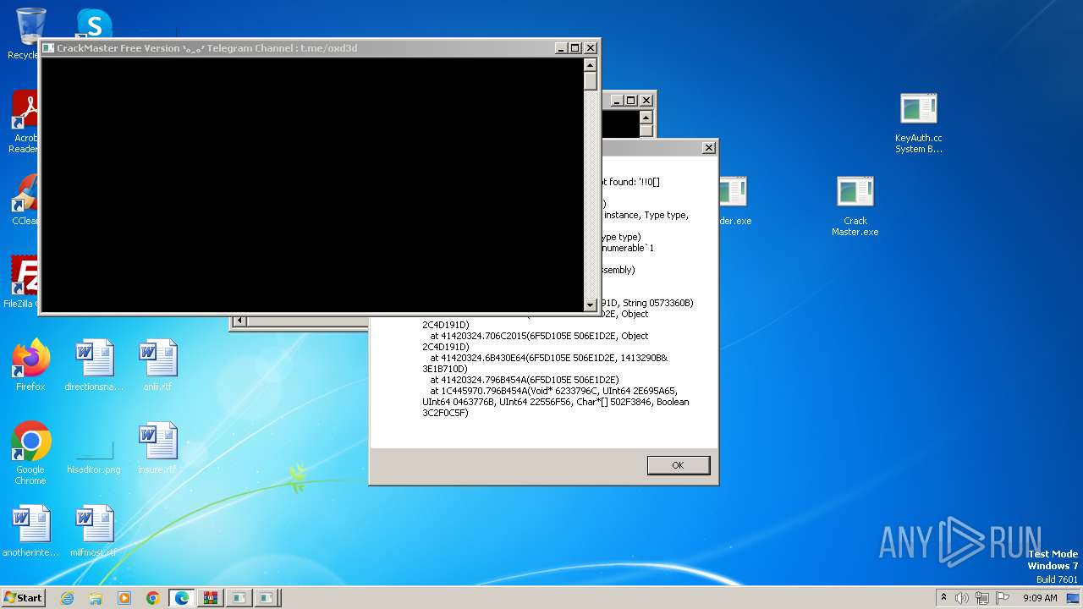Click OK in the error dialog
This screenshot has height=609, width=1083.
pyautogui.click(x=678, y=465)
